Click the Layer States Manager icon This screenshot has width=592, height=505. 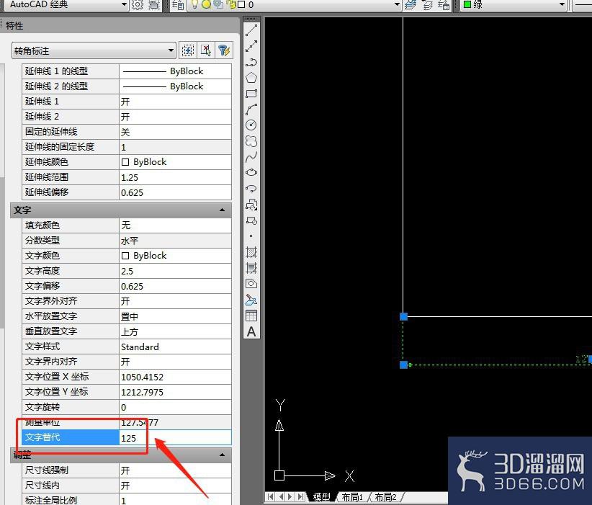(444, 4)
